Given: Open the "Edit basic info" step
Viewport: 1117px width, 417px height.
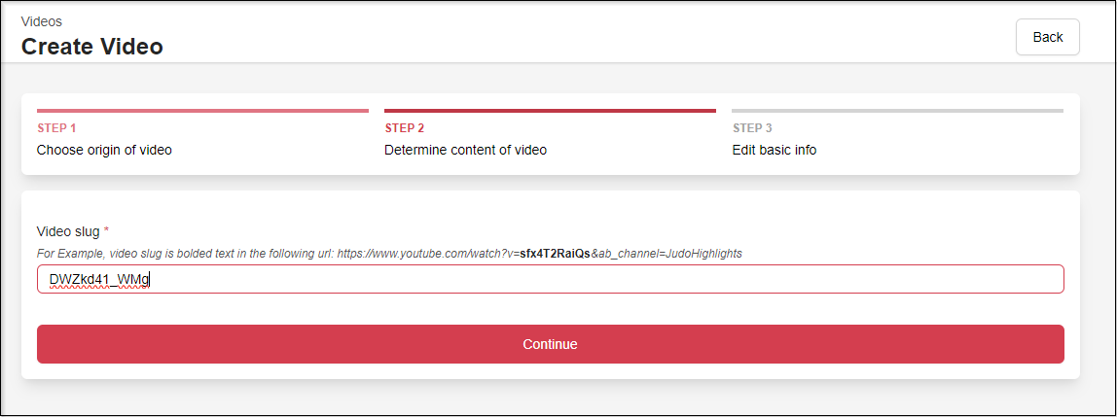Looking at the screenshot, I should tap(775, 150).
